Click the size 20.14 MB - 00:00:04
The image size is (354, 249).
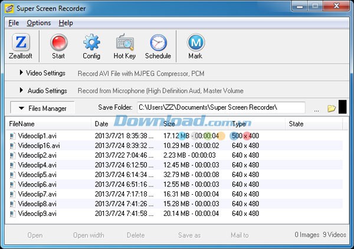click(x=191, y=214)
